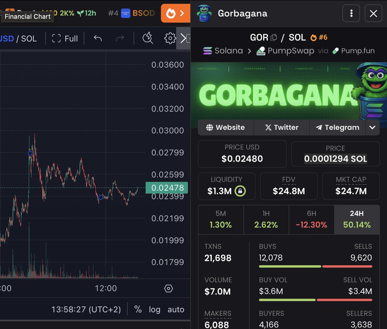Click the hexagon icon below price axis
This screenshot has height=329, width=387.
click(x=169, y=288)
